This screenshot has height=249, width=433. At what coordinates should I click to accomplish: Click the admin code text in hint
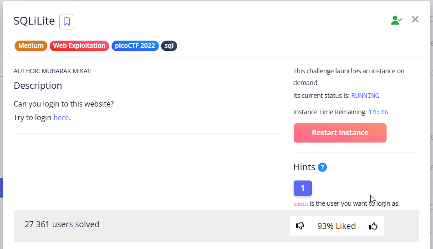click(x=301, y=204)
